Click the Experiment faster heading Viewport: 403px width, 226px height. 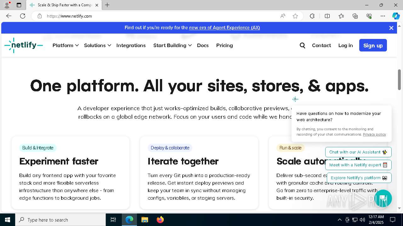pos(59,161)
